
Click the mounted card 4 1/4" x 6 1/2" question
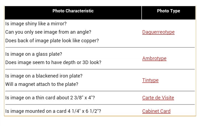(53, 111)
